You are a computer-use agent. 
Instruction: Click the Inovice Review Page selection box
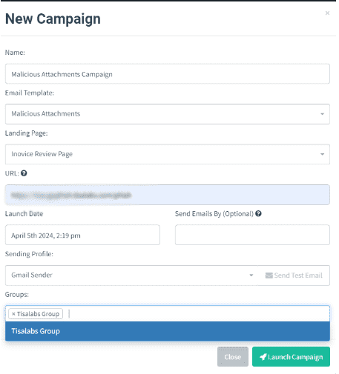[168, 154]
